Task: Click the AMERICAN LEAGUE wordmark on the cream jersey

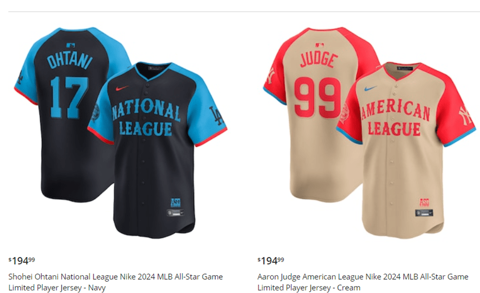Action: pos(395,118)
